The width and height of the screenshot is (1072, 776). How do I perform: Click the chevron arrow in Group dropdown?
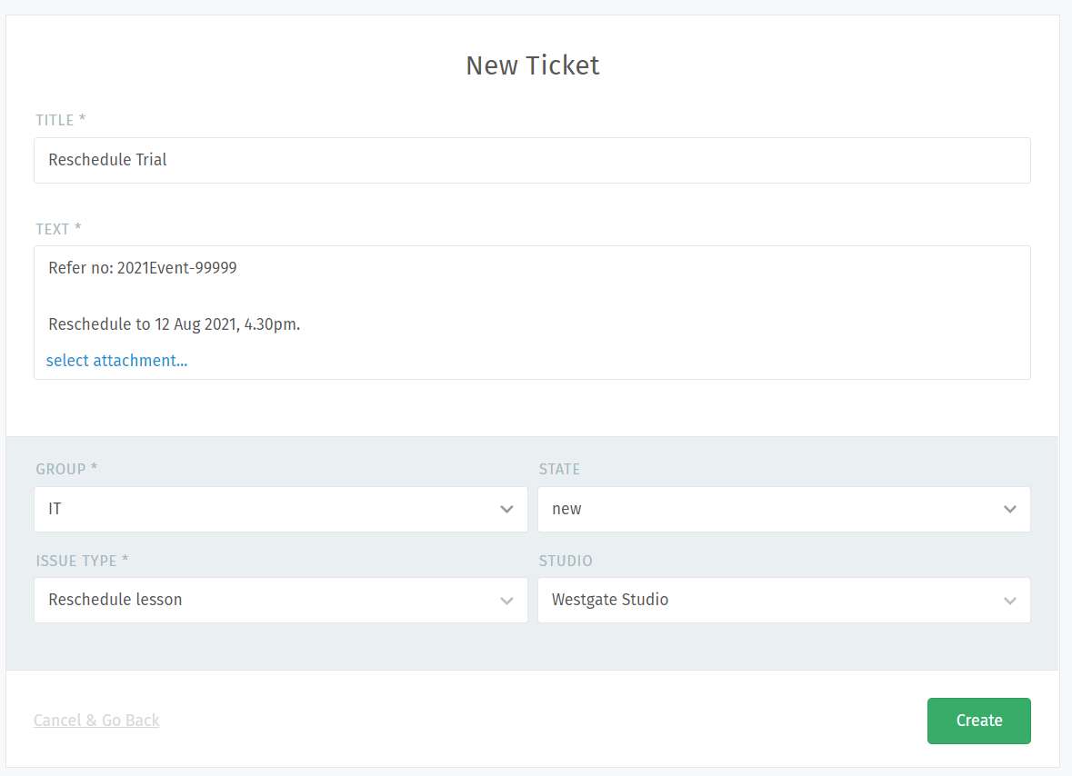(x=507, y=510)
